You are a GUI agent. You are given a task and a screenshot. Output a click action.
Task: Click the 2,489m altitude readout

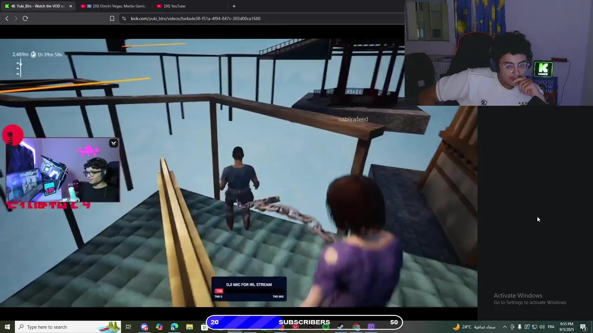(20, 55)
